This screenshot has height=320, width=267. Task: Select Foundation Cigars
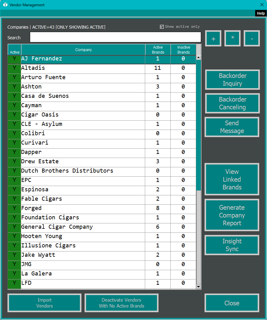pos(102,218)
